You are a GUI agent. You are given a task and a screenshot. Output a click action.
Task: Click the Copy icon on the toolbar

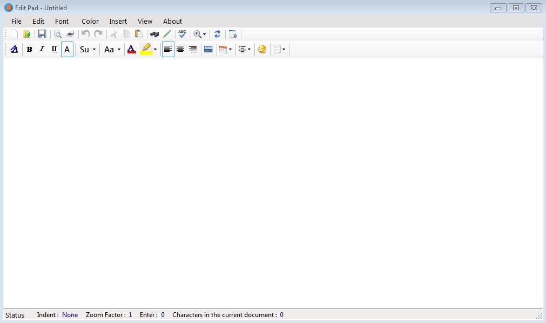coord(126,33)
